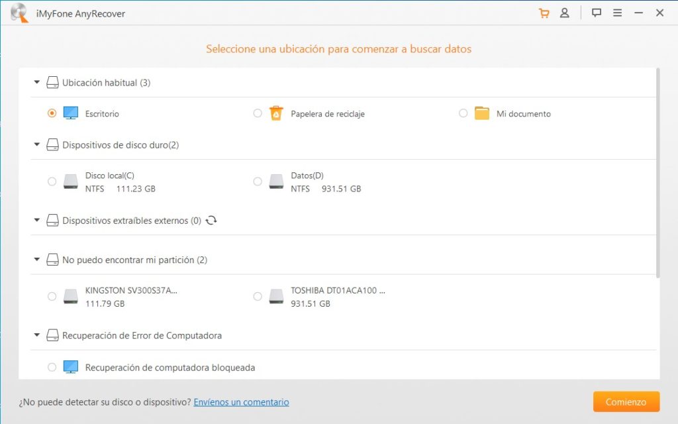Image resolution: width=678 pixels, height=424 pixels.
Task: Select KINGSTON SV300S37A radio button
Action: 52,297
